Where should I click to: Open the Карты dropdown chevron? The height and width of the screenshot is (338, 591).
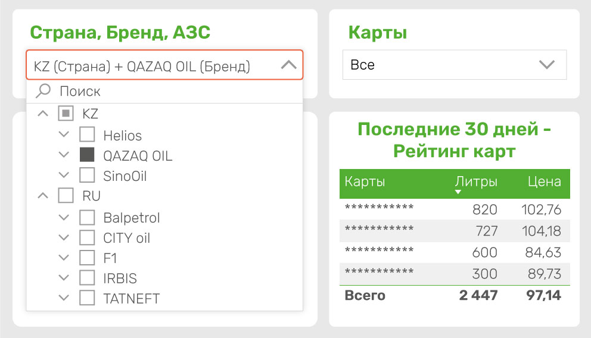(x=546, y=65)
